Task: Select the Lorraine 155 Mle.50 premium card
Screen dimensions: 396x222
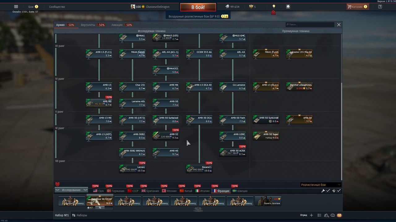Action: pyautogui.click(x=299, y=54)
